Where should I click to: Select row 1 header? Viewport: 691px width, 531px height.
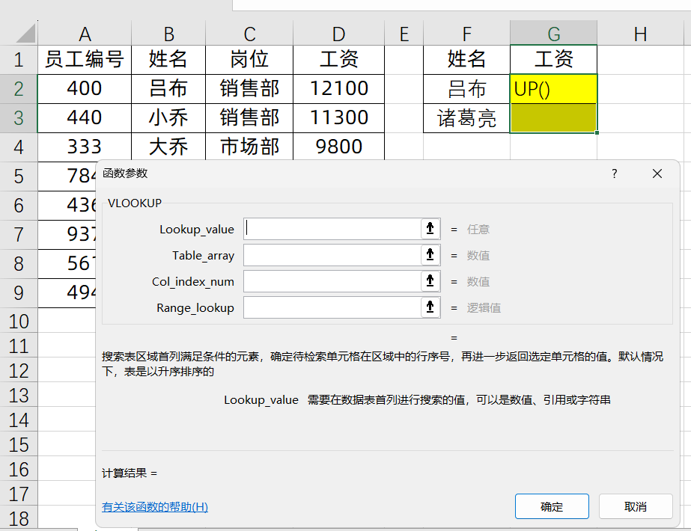click(x=19, y=59)
